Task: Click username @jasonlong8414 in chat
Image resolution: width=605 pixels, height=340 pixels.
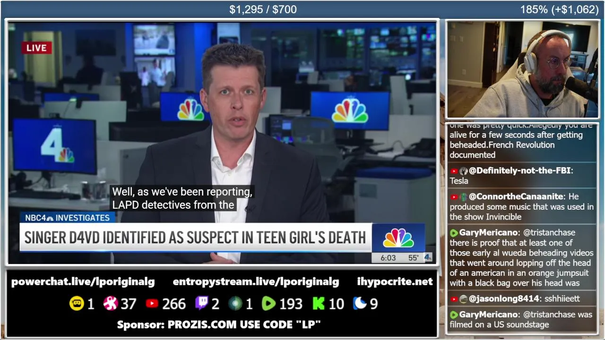Action: click(x=505, y=298)
